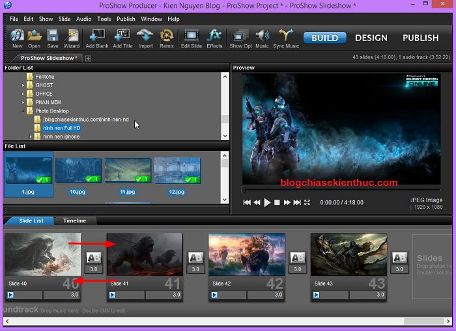Select the hinh nen Full HD folder
Screen dimensions: 456x331
pyautogui.click(x=62, y=128)
